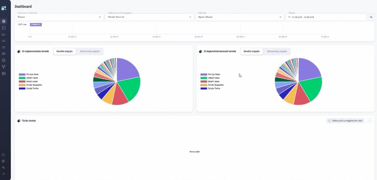Click the filter sliders icon next to date
The width and height of the screenshot is (377, 180).
371,17
